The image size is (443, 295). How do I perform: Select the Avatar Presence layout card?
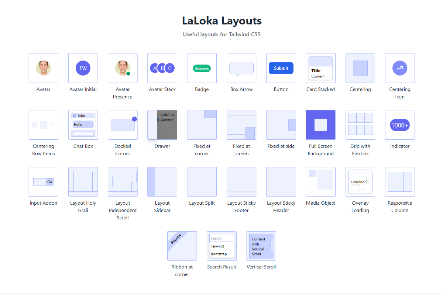[123, 68]
